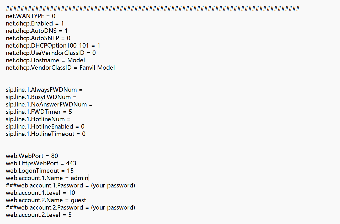This screenshot has width=340, height=224.
Task: Click the account.1.Name = admin line
Action: 47,178
